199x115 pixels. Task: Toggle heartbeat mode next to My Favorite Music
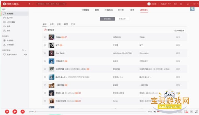pos(26,54)
